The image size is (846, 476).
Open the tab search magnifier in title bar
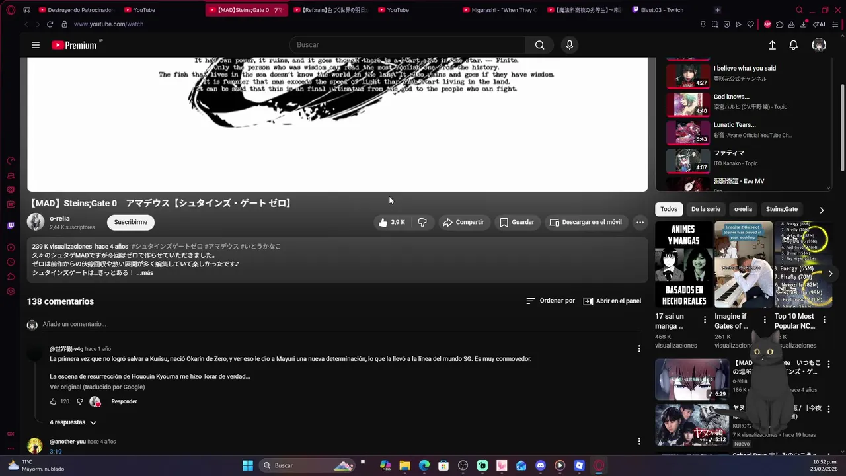tap(799, 10)
